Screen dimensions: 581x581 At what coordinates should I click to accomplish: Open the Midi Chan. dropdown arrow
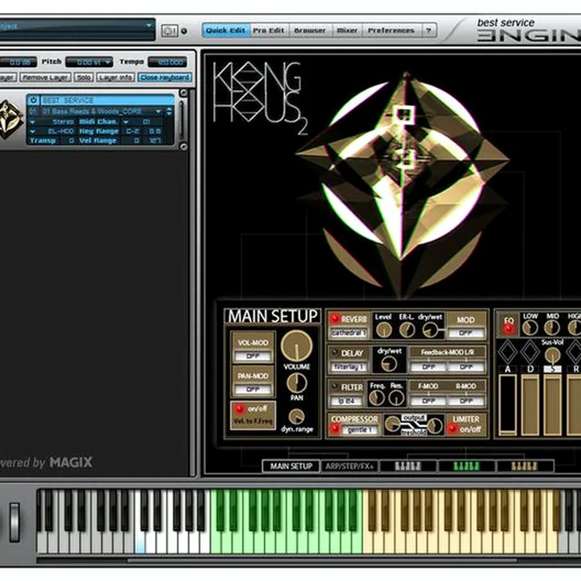(x=126, y=122)
